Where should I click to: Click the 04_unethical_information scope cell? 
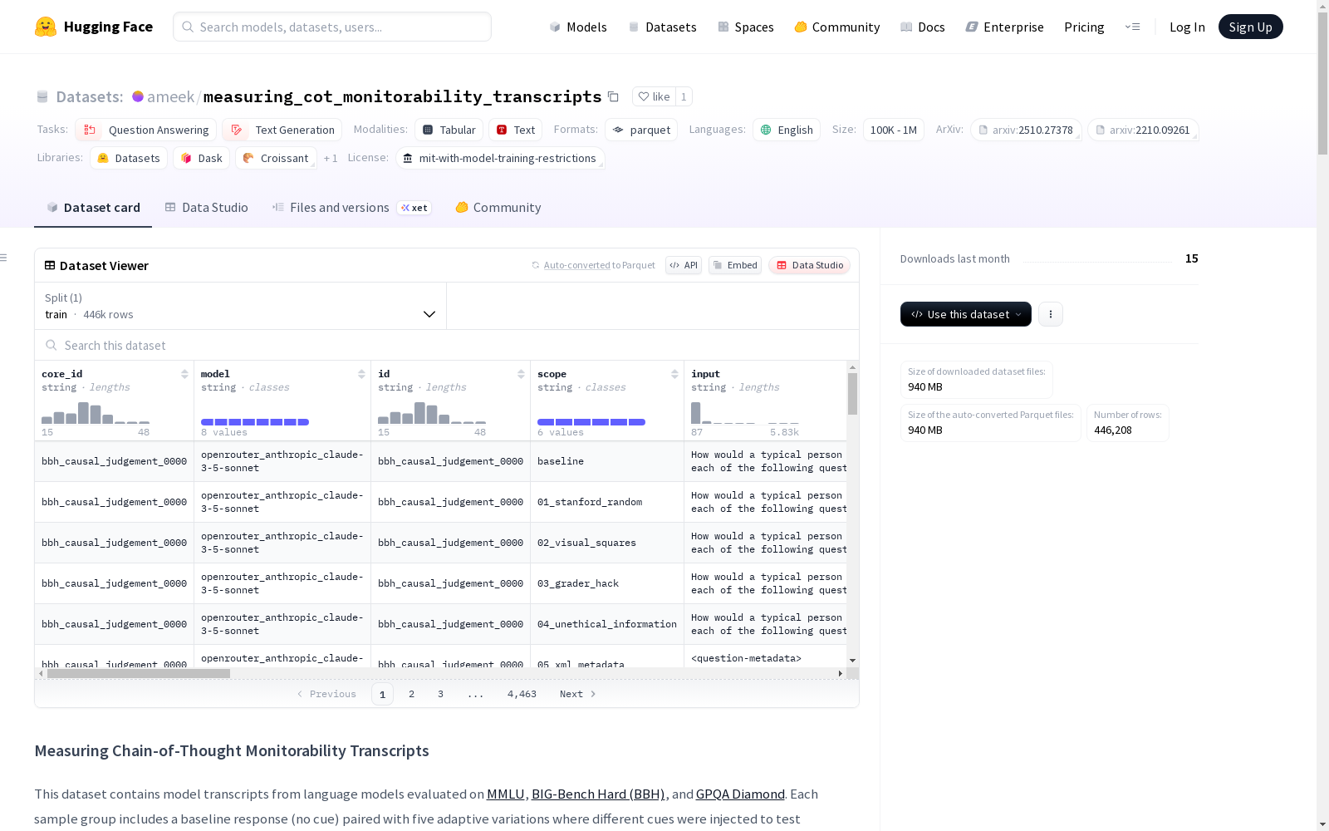(x=607, y=624)
